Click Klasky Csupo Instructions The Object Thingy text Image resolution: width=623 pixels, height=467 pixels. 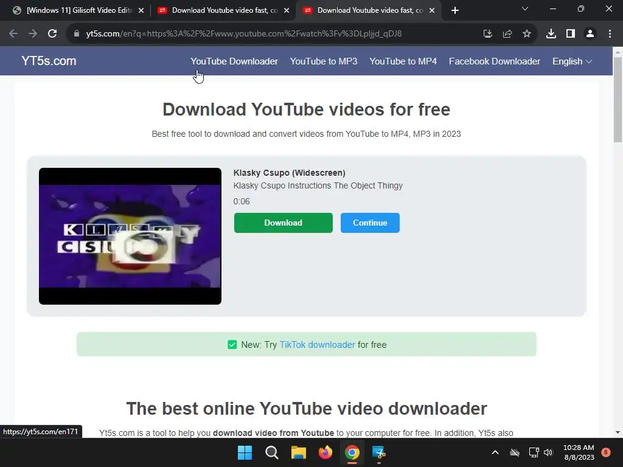pyautogui.click(x=318, y=185)
